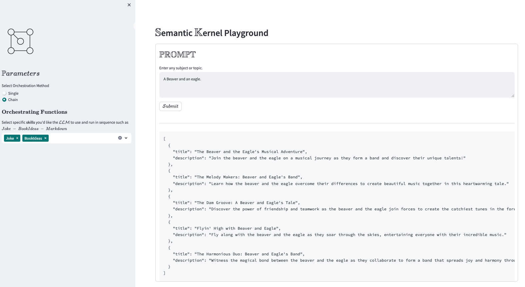Click the Semantic Kernel Playground heading
Screen dimensions: 525x287
coord(212,33)
